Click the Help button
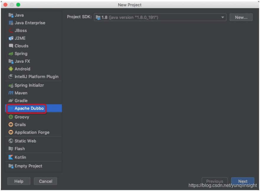The height and width of the screenshot is (191, 260). click(19, 181)
